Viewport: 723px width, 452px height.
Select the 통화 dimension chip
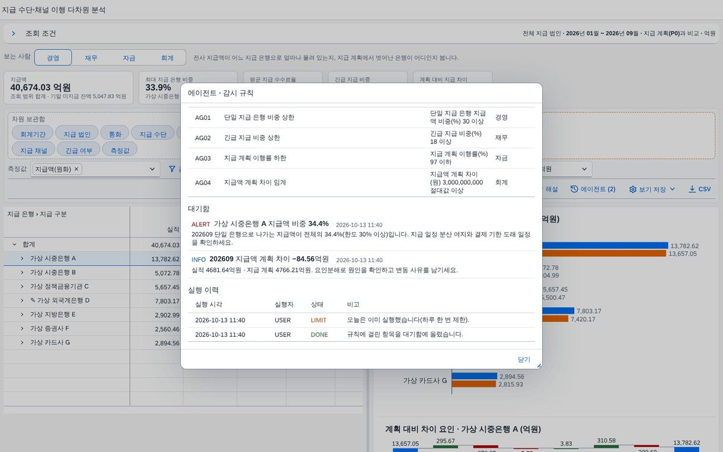tap(114, 134)
